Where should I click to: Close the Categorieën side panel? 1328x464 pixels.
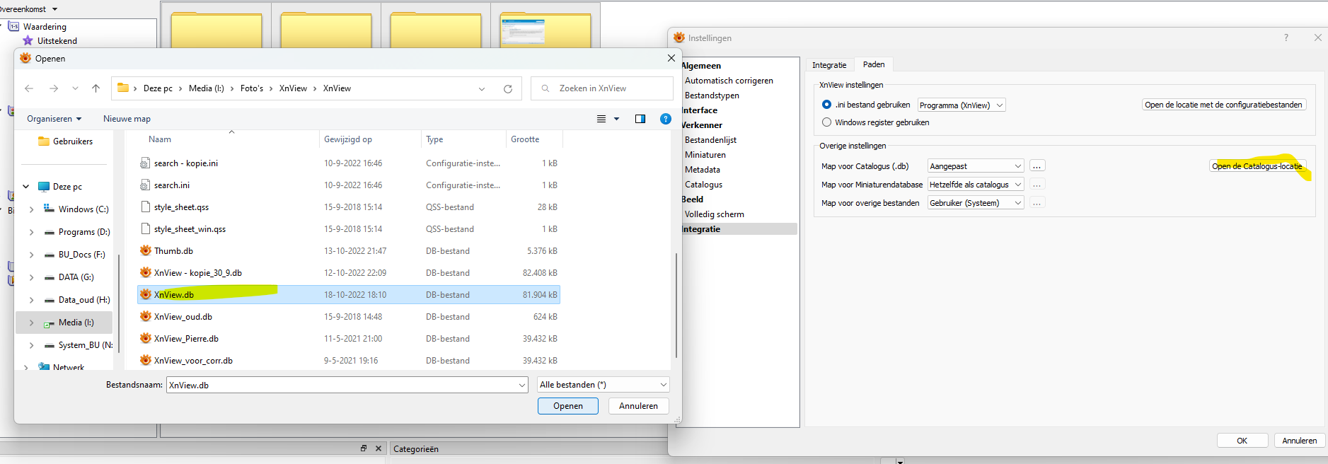379,448
